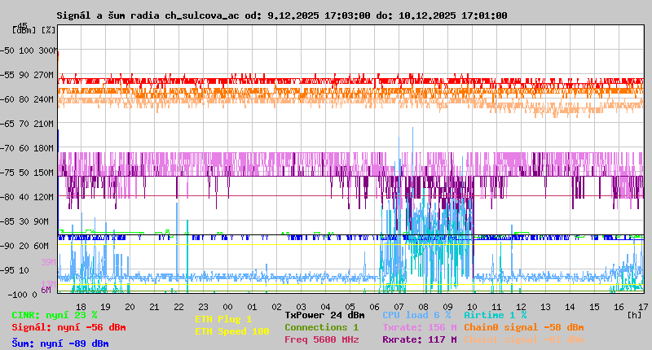Click hour label '10' on time axis
The height and width of the screenshot is (350, 652).
click(x=472, y=307)
